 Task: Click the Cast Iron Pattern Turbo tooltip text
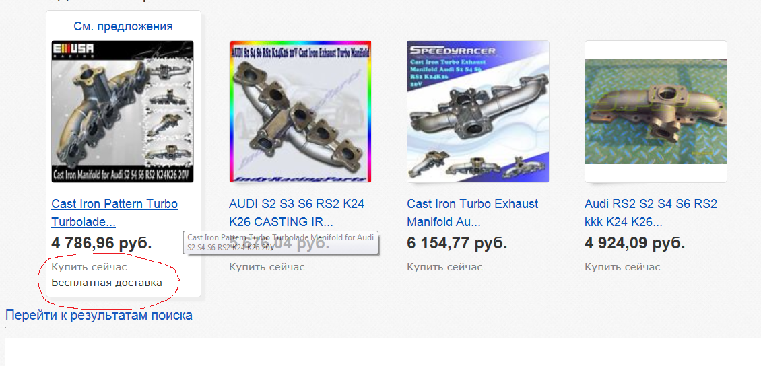click(x=281, y=242)
